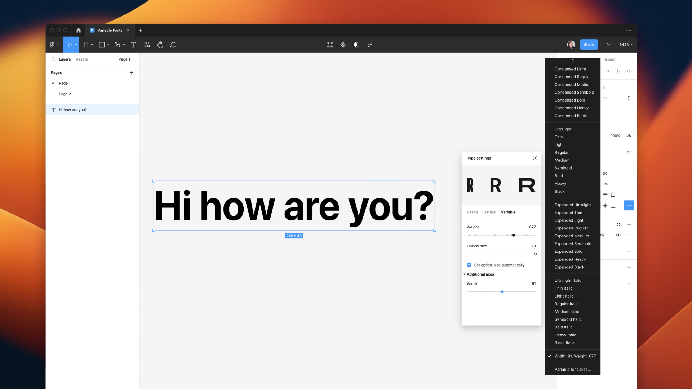
Task: Open Variable font axes… option
Action: click(x=572, y=370)
